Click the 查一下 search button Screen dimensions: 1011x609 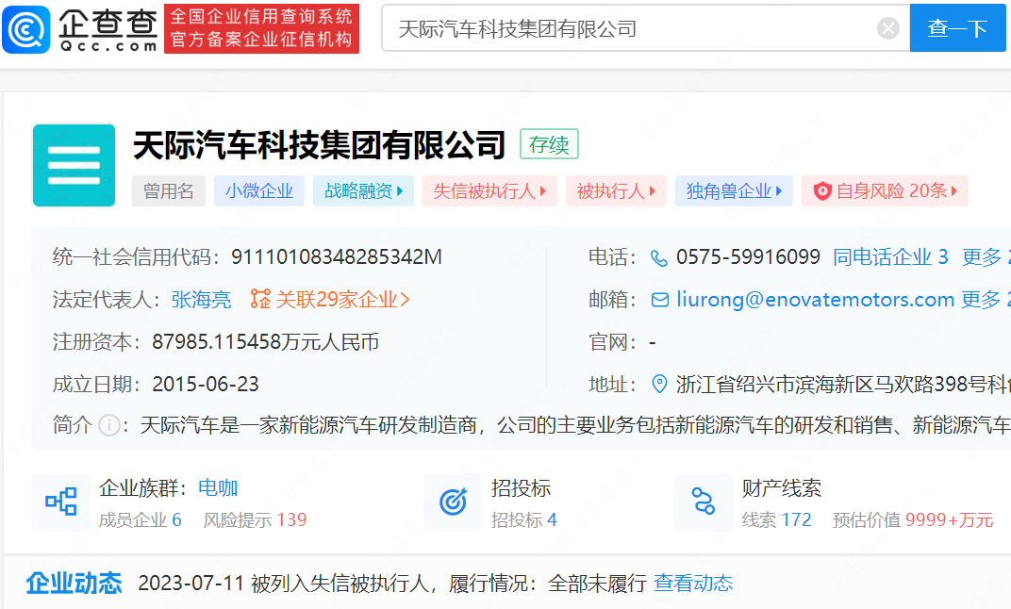pyautogui.click(x=957, y=27)
